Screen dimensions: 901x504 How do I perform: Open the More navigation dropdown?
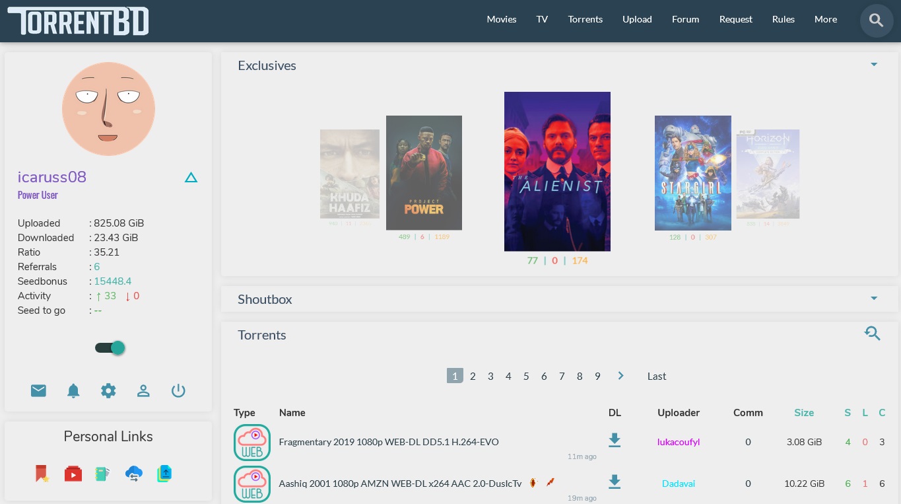point(825,19)
